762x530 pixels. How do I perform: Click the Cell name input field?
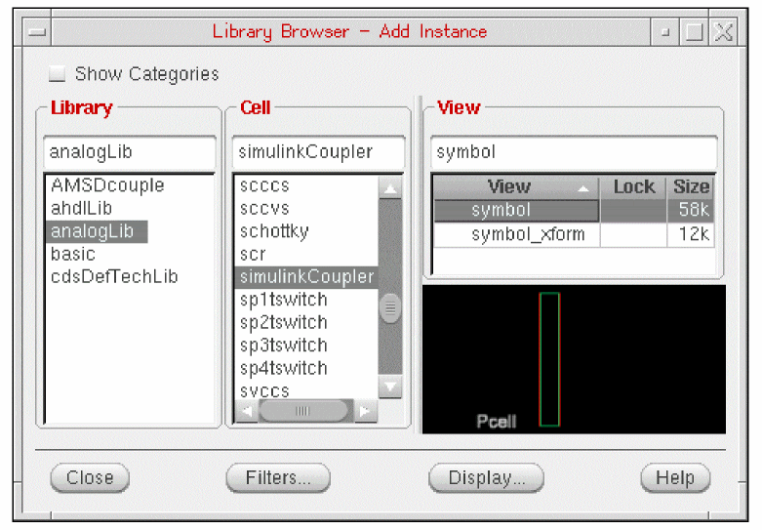318,152
